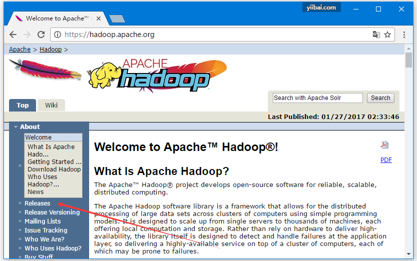Click the browser forward arrow

click(x=27, y=34)
